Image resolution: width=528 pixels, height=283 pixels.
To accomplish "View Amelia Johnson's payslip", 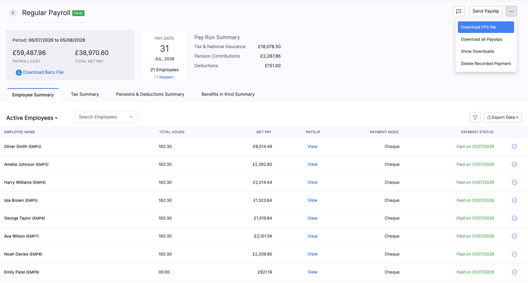I will 312,165.
